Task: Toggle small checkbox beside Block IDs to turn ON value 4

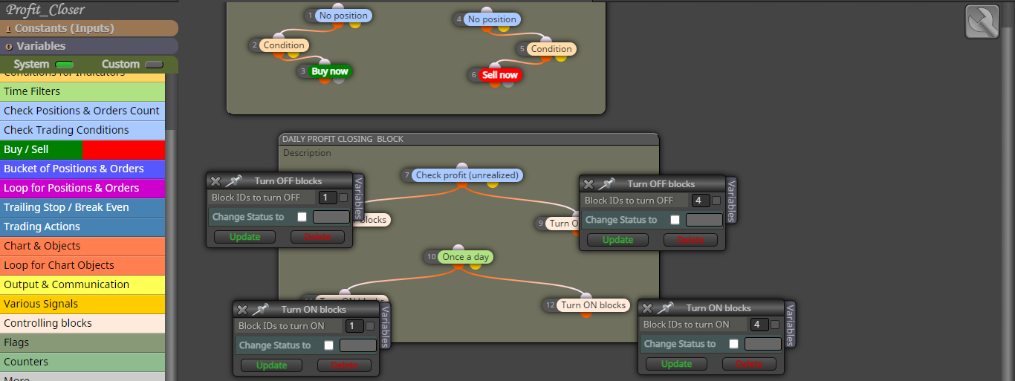Action: [775, 325]
